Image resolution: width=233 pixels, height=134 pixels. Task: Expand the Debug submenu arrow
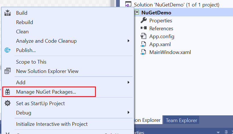click(x=129, y=113)
